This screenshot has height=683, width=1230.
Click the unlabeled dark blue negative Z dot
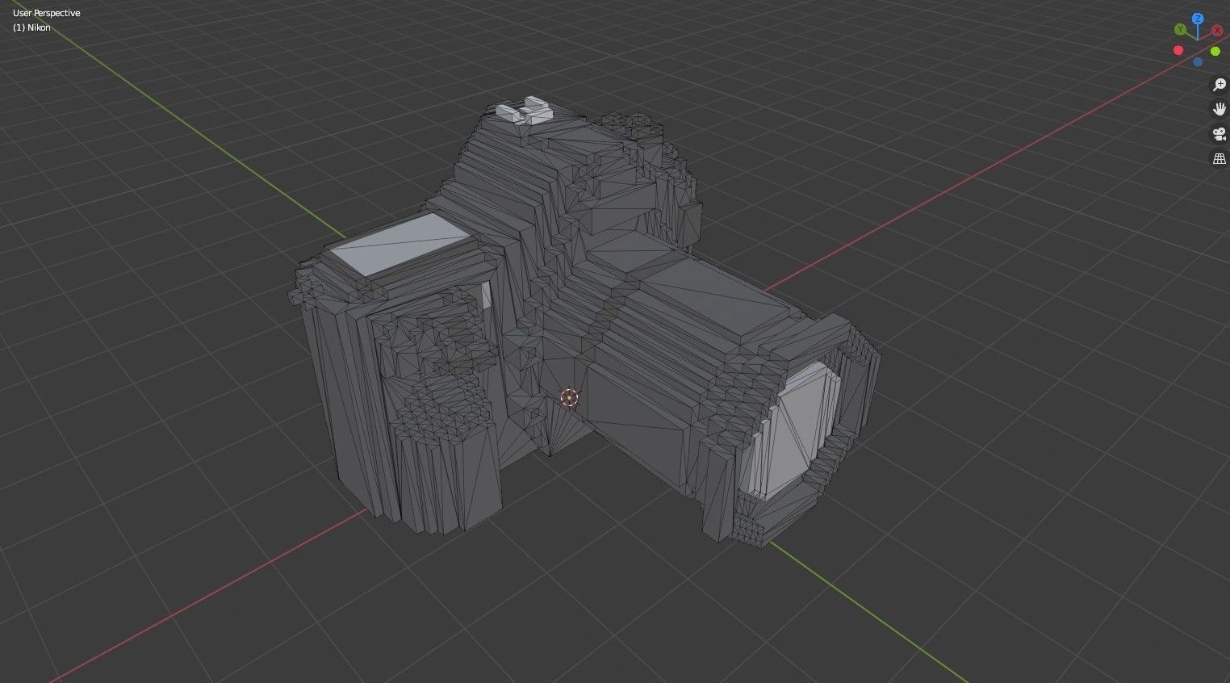pos(1198,61)
